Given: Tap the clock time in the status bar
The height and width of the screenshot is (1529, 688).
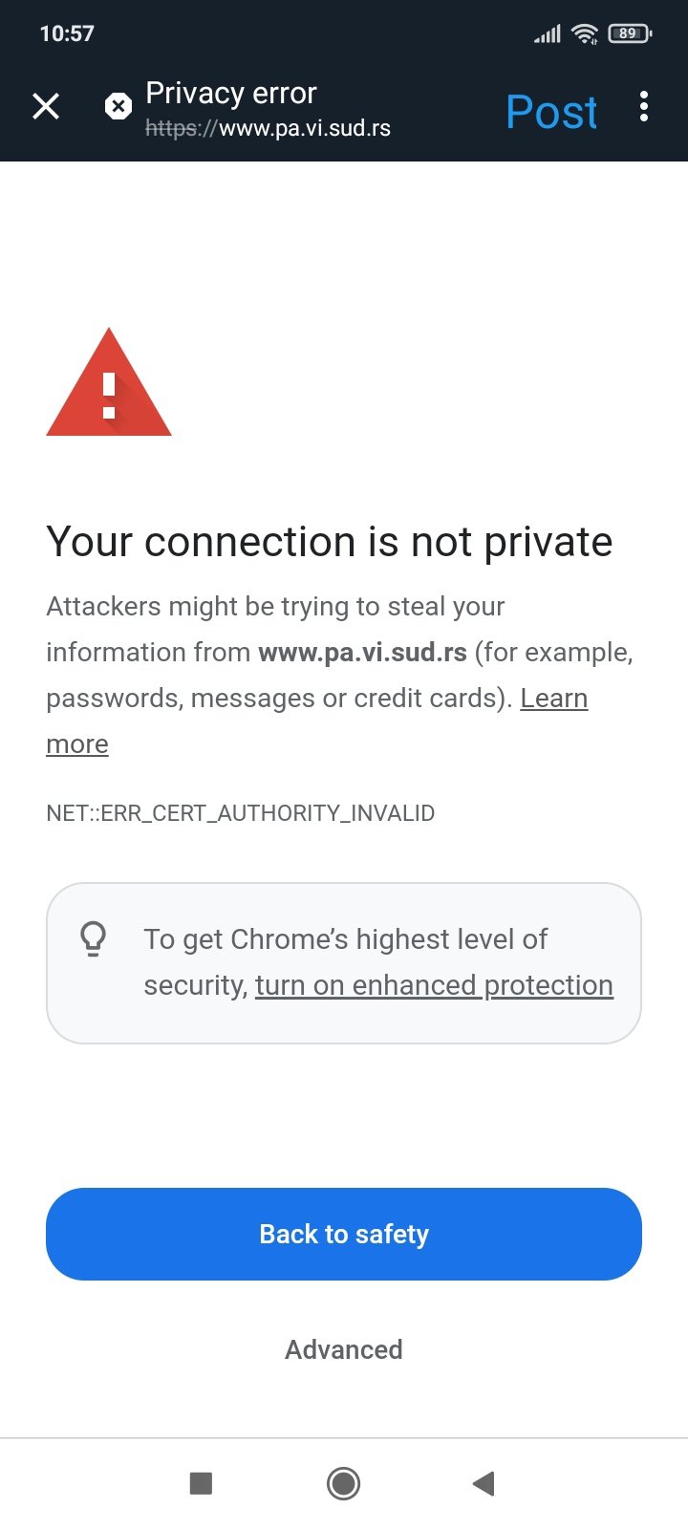Looking at the screenshot, I should tap(67, 33).
